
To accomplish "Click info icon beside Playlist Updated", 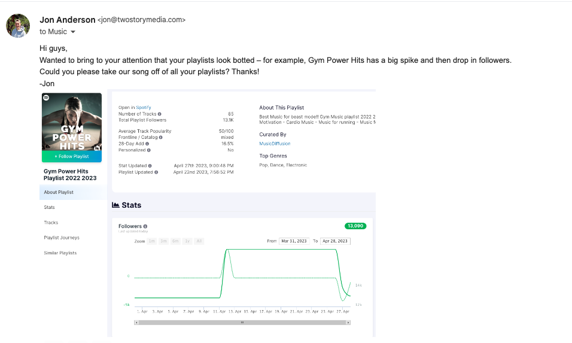I will click(x=156, y=172).
